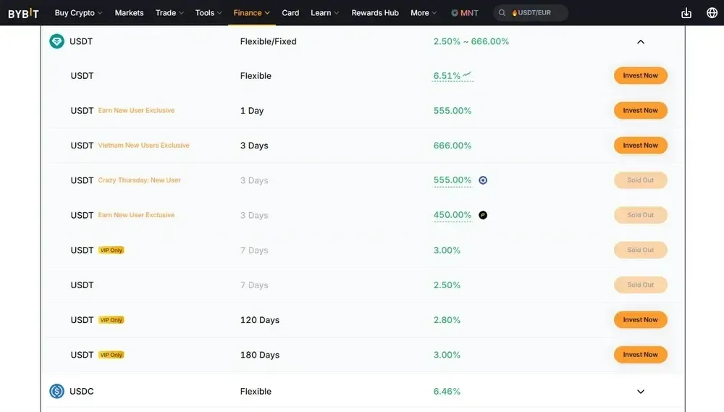The width and height of the screenshot is (724, 412).
Task: Go to the Markets page
Action: (130, 13)
